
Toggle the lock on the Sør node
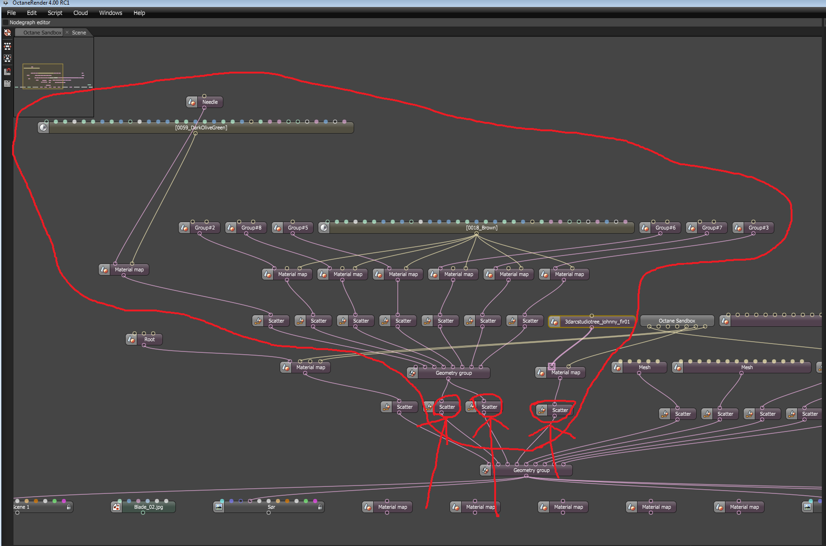320,507
